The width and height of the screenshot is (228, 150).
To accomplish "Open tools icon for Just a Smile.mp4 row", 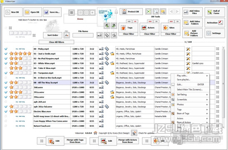I will pos(188,54).
